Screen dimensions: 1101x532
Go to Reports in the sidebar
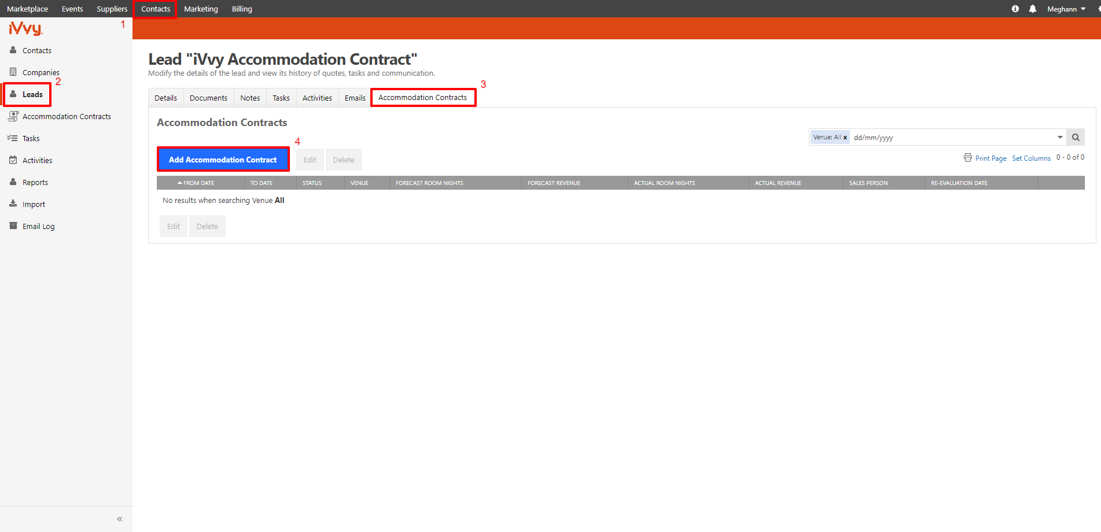pyautogui.click(x=35, y=183)
